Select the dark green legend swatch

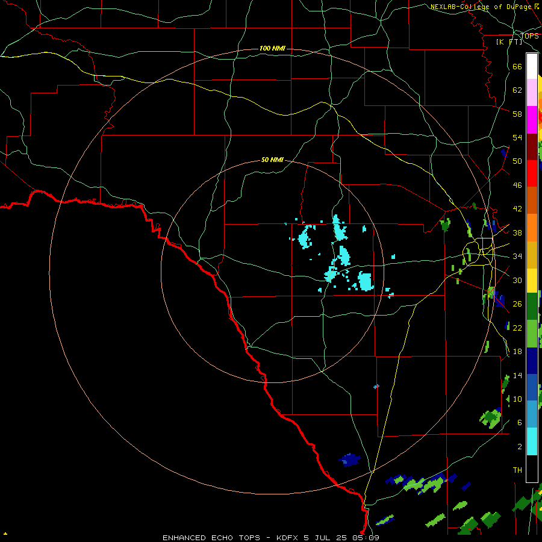coord(532,307)
